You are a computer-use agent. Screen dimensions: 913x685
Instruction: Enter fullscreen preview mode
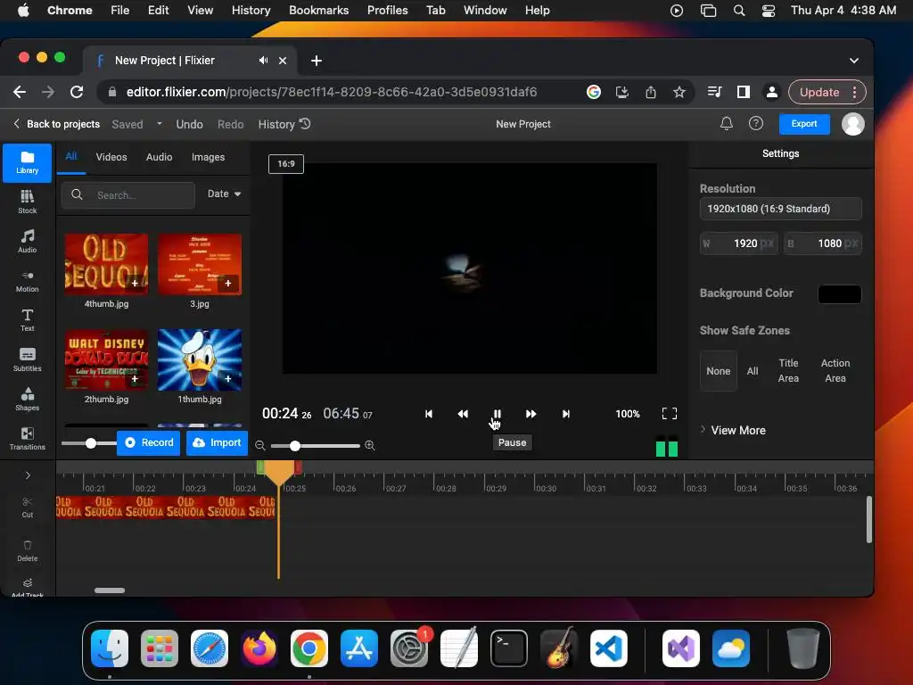tap(670, 414)
